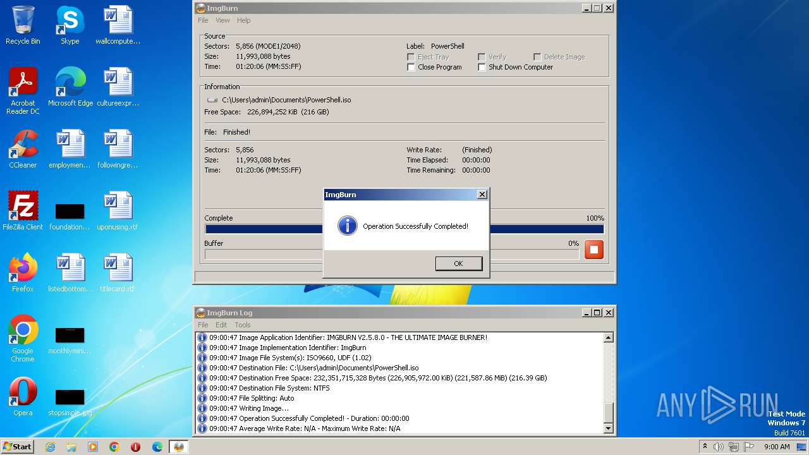Open Internet Explorer from taskbar
The width and height of the screenshot is (809, 455).
pyautogui.click(x=50, y=447)
